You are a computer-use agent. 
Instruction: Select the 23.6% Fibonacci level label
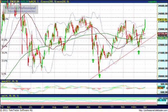coord(4,61)
